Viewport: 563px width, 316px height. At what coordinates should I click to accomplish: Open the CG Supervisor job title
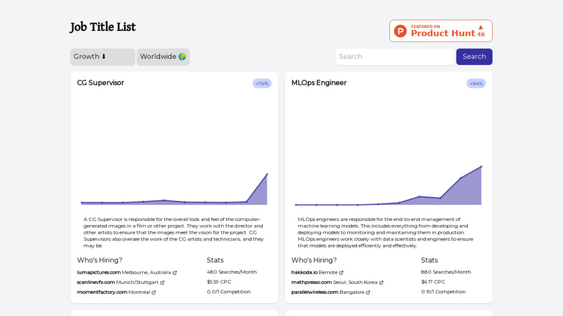(x=101, y=83)
